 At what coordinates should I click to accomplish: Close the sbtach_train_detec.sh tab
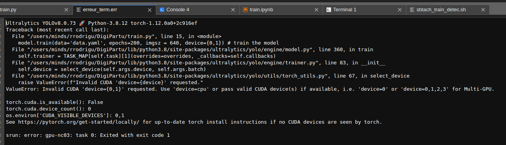pos(484,9)
